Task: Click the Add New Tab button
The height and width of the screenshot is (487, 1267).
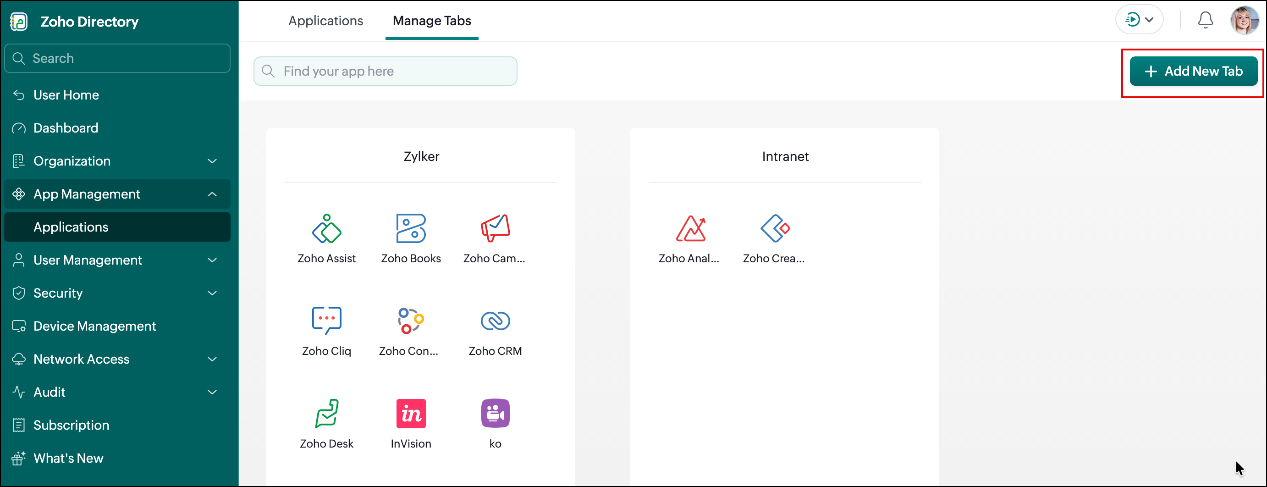Action: coord(1193,72)
